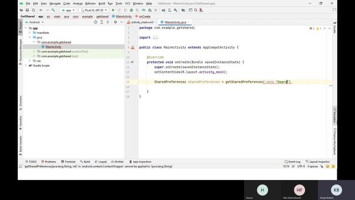Go to next highlighted error arrow

click(329, 28)
